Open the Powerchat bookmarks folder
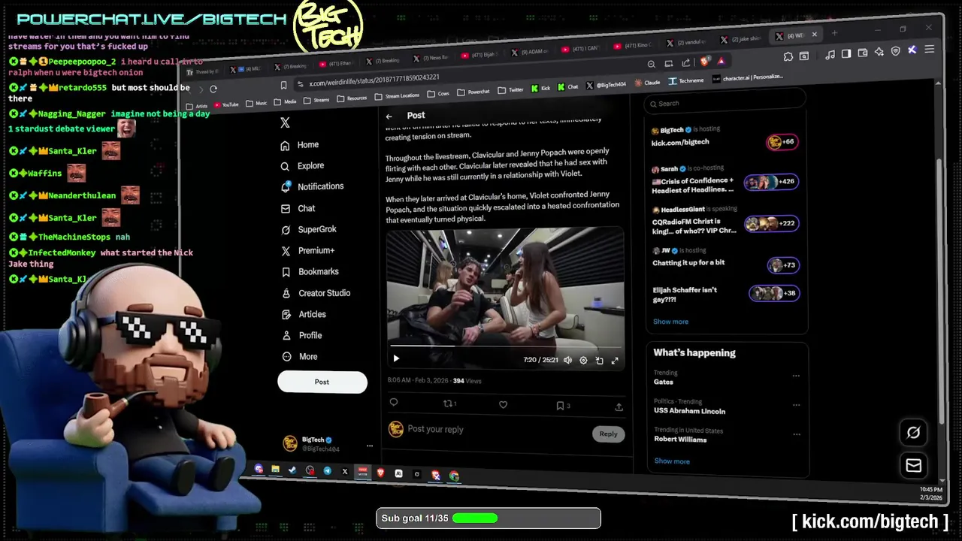The width and height of the screenshot is (962, 541). 473,92
